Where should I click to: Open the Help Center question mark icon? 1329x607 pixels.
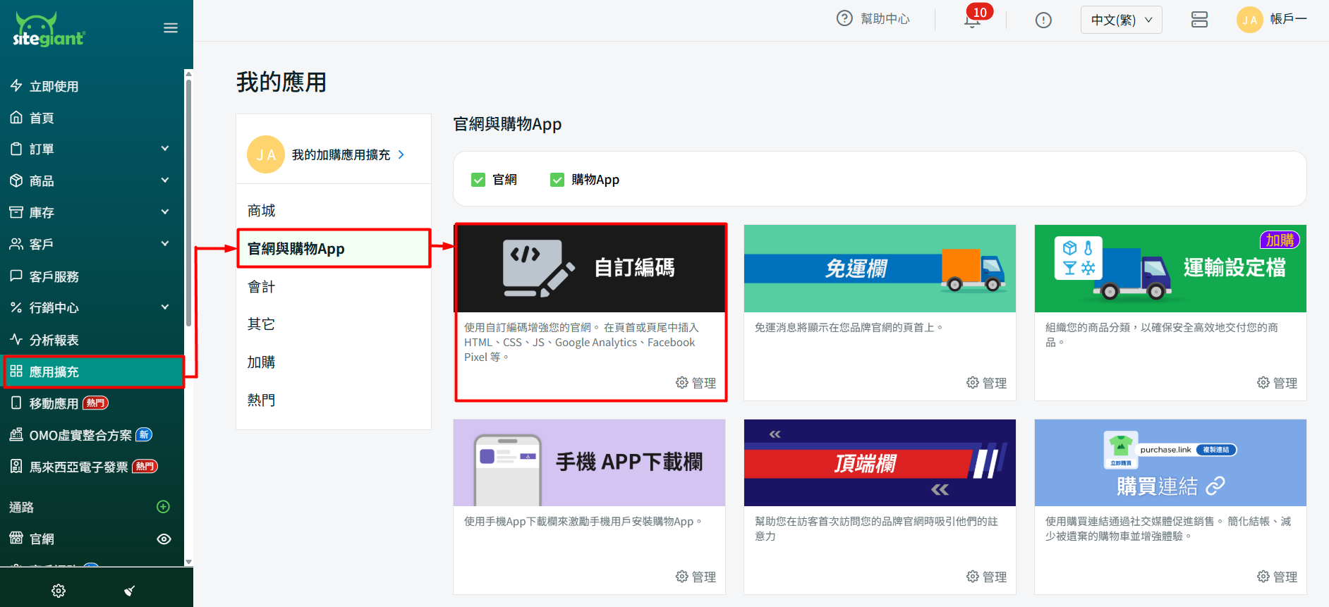click(844, 19)
